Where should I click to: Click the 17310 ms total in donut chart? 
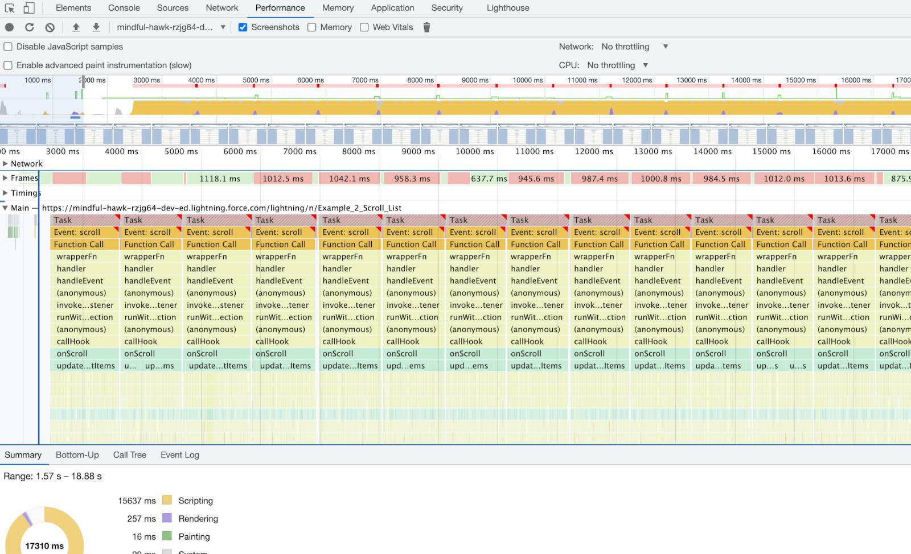click(44, 546)
